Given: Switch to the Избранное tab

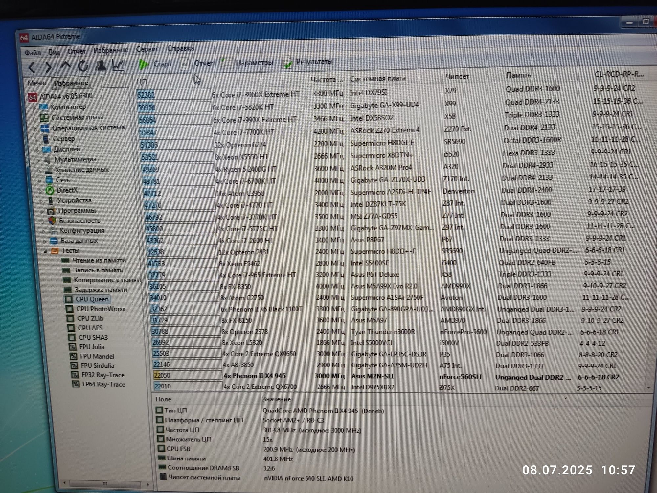Looking at the screenshot, I should pyautogui.click(x=71, y=83).
